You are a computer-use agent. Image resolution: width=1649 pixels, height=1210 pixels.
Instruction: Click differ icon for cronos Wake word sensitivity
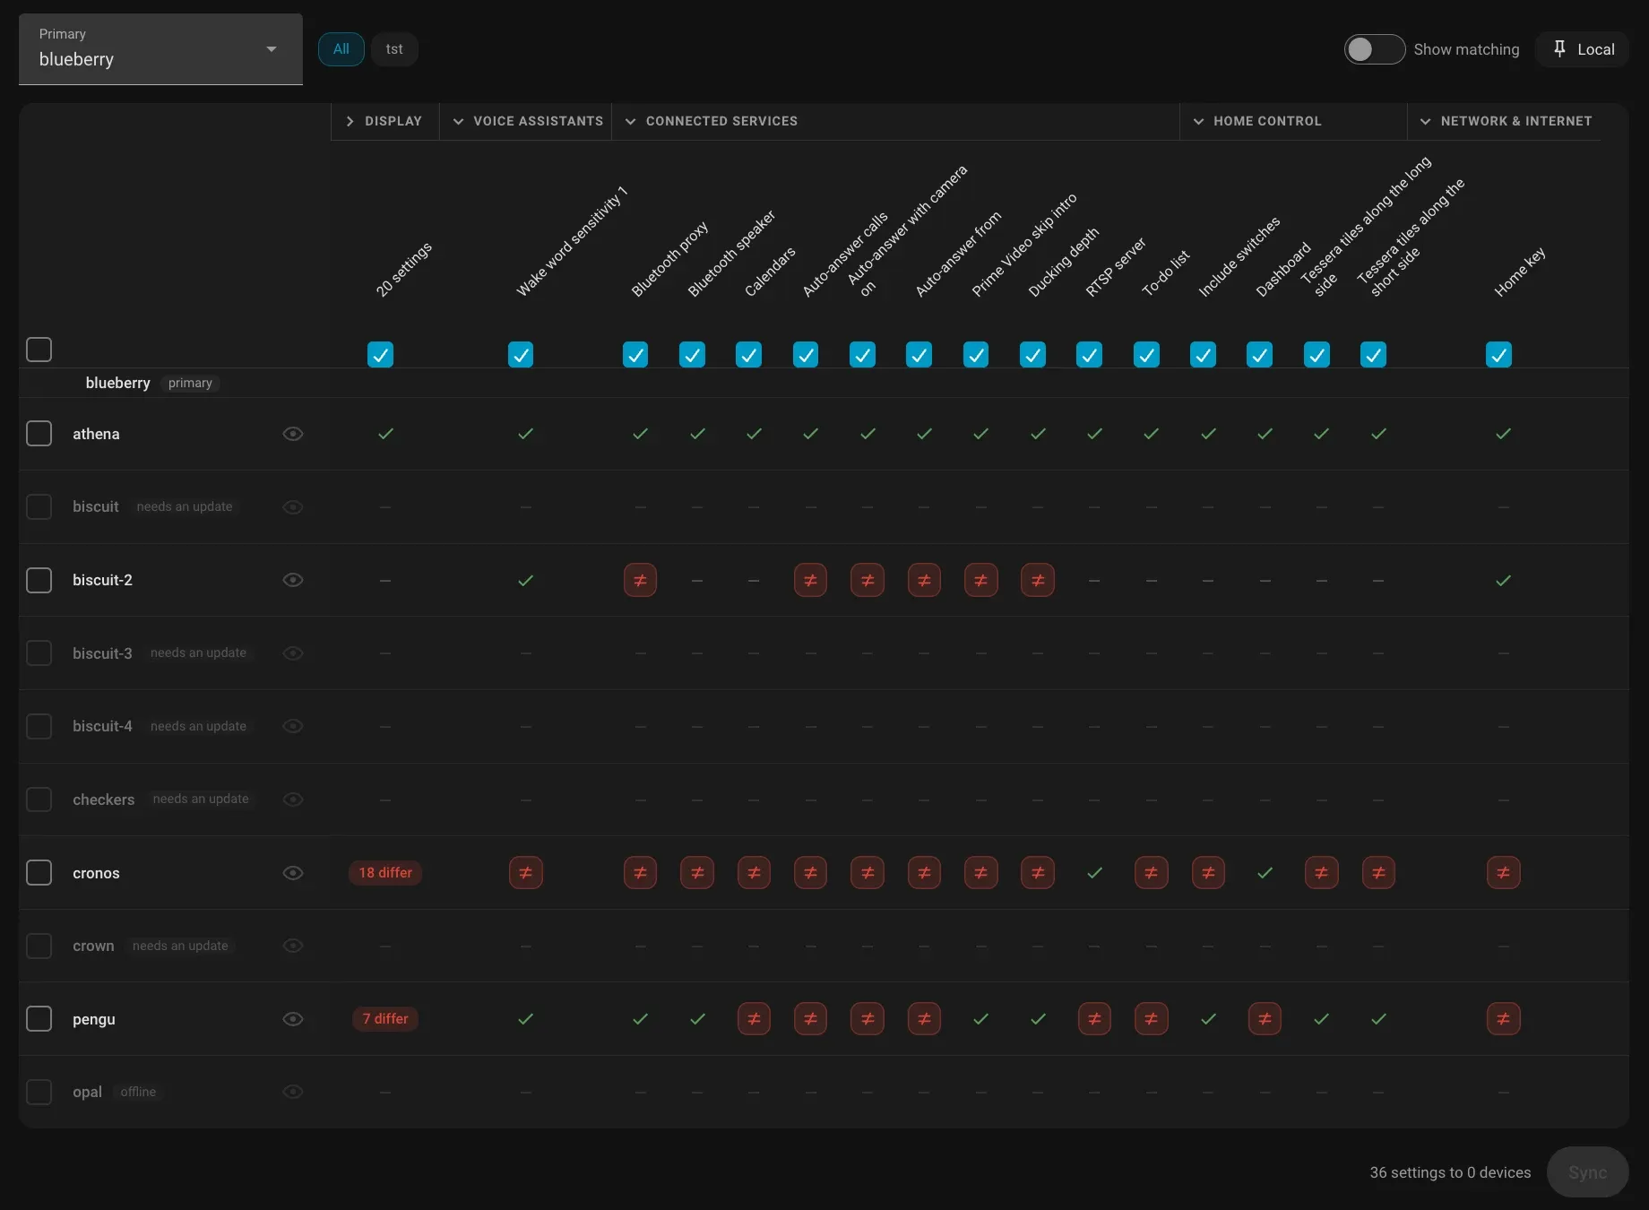pos(525,873)
